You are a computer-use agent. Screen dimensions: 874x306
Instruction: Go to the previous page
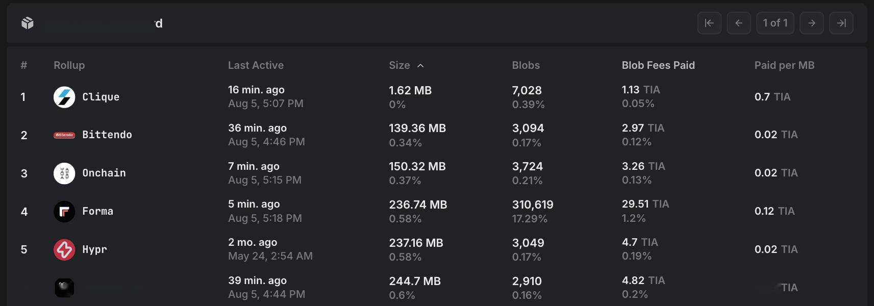(x=739, y=23)
